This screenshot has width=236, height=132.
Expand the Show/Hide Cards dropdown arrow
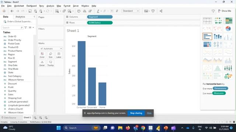149,11
